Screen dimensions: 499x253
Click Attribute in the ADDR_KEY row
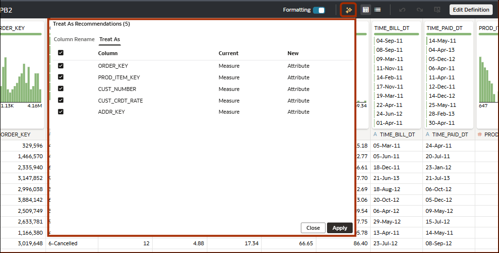(298, 112)
